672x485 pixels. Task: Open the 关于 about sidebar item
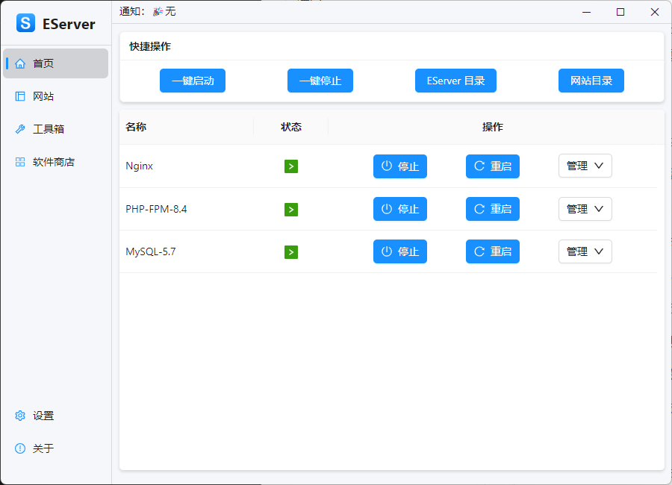pos(56,448)
